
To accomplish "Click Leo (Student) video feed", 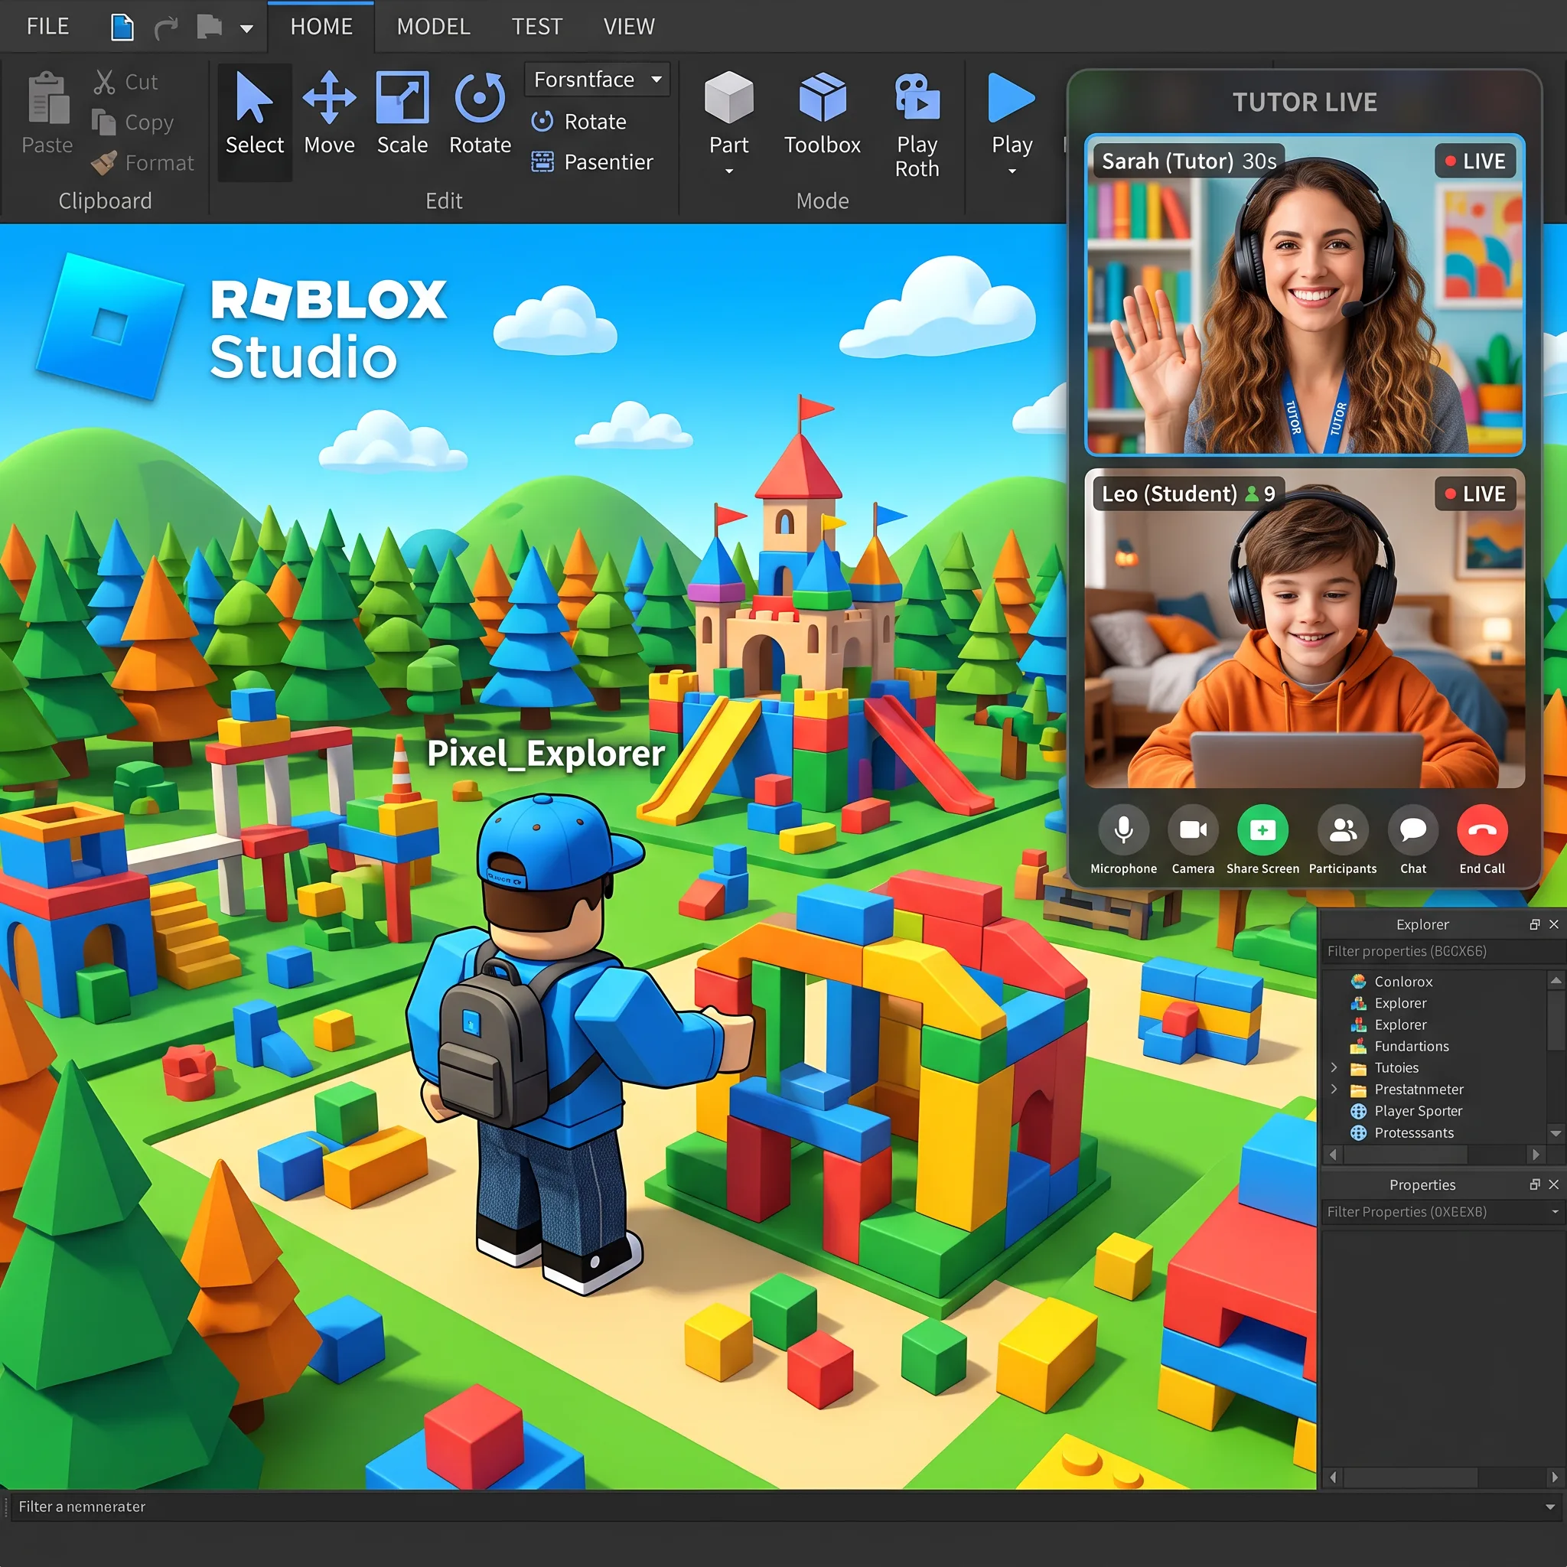I will coord(1305,629).
